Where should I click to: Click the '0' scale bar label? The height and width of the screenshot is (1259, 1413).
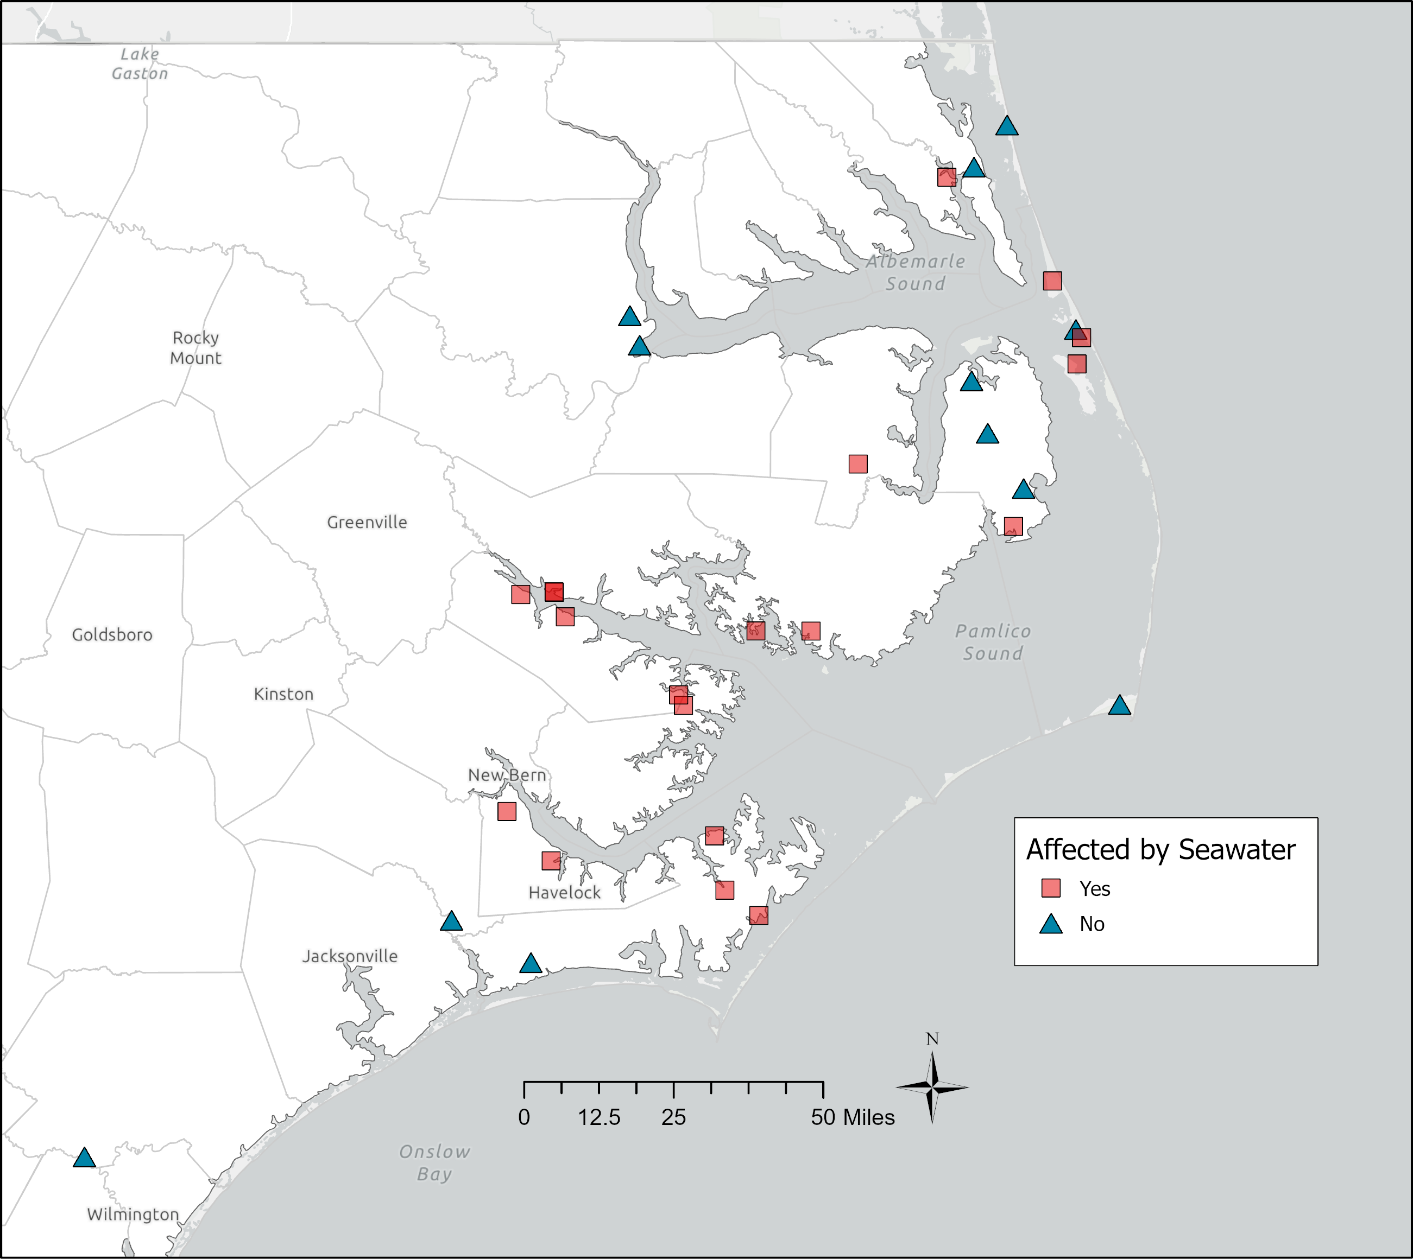click(524, 1117)
